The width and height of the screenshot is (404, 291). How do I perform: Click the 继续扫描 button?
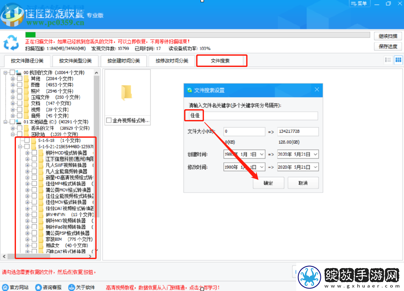coord(388,36)
